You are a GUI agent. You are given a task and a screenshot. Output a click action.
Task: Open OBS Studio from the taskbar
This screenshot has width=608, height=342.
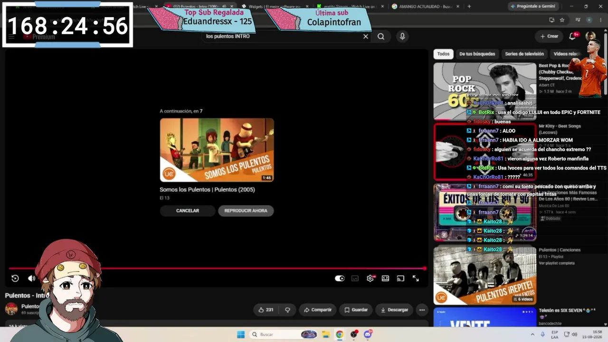(354, 334)
